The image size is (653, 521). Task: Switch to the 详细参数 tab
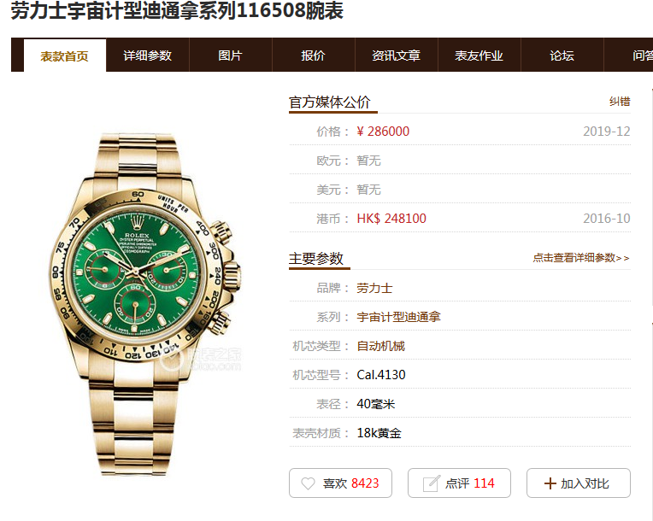click(147, 56)
